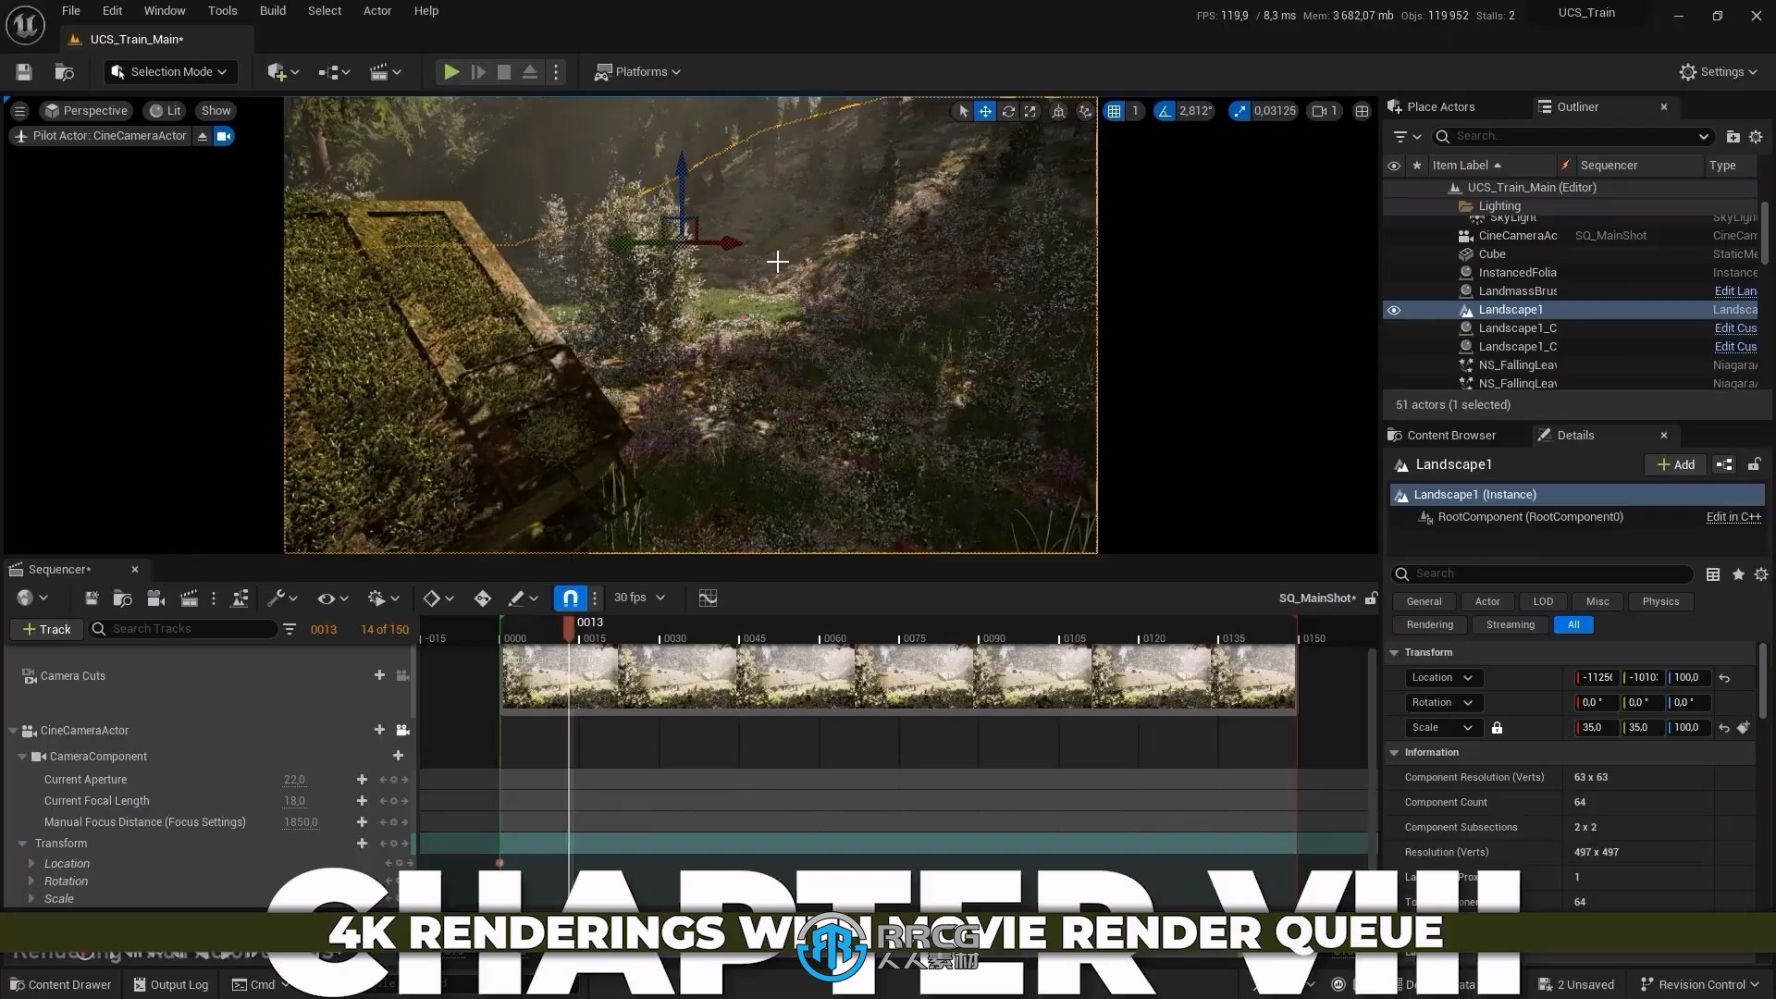Screen dimensions: 1776x999
Task: Open the Output Log
Action: (171, 984)
